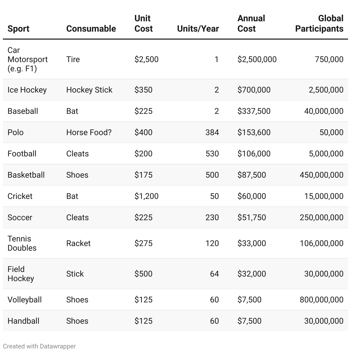Image resolution: width=351 pixels, height=353 pixels.
Task: Select the Polo units value 384
Action: [212, 132]
